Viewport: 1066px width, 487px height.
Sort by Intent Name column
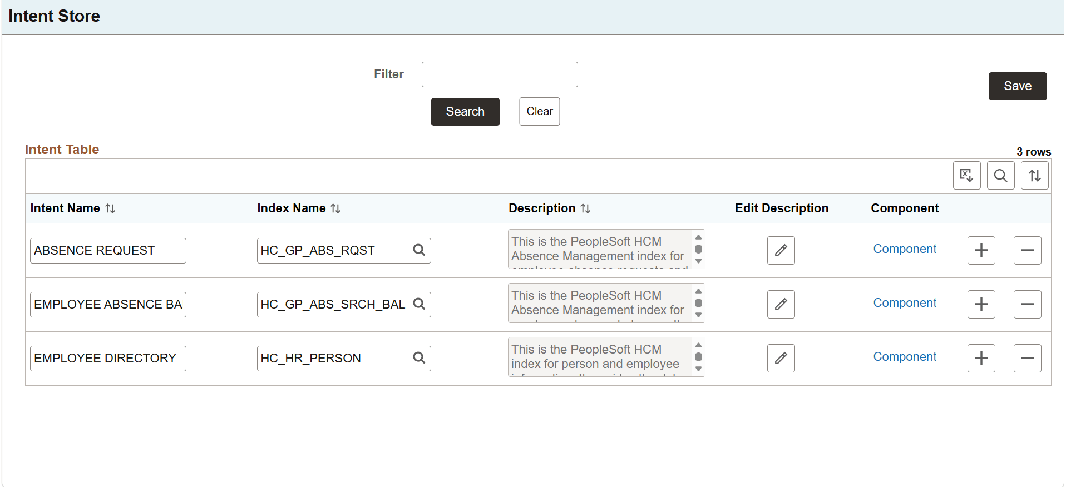pos(110,208)
